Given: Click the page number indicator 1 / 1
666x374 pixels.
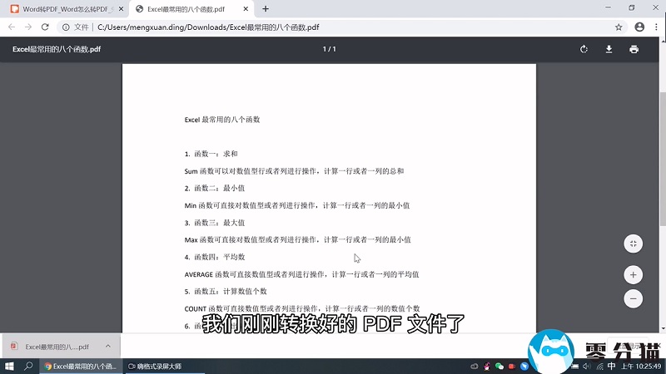Looking at the screenshot, I should click(x=329, y=49).
